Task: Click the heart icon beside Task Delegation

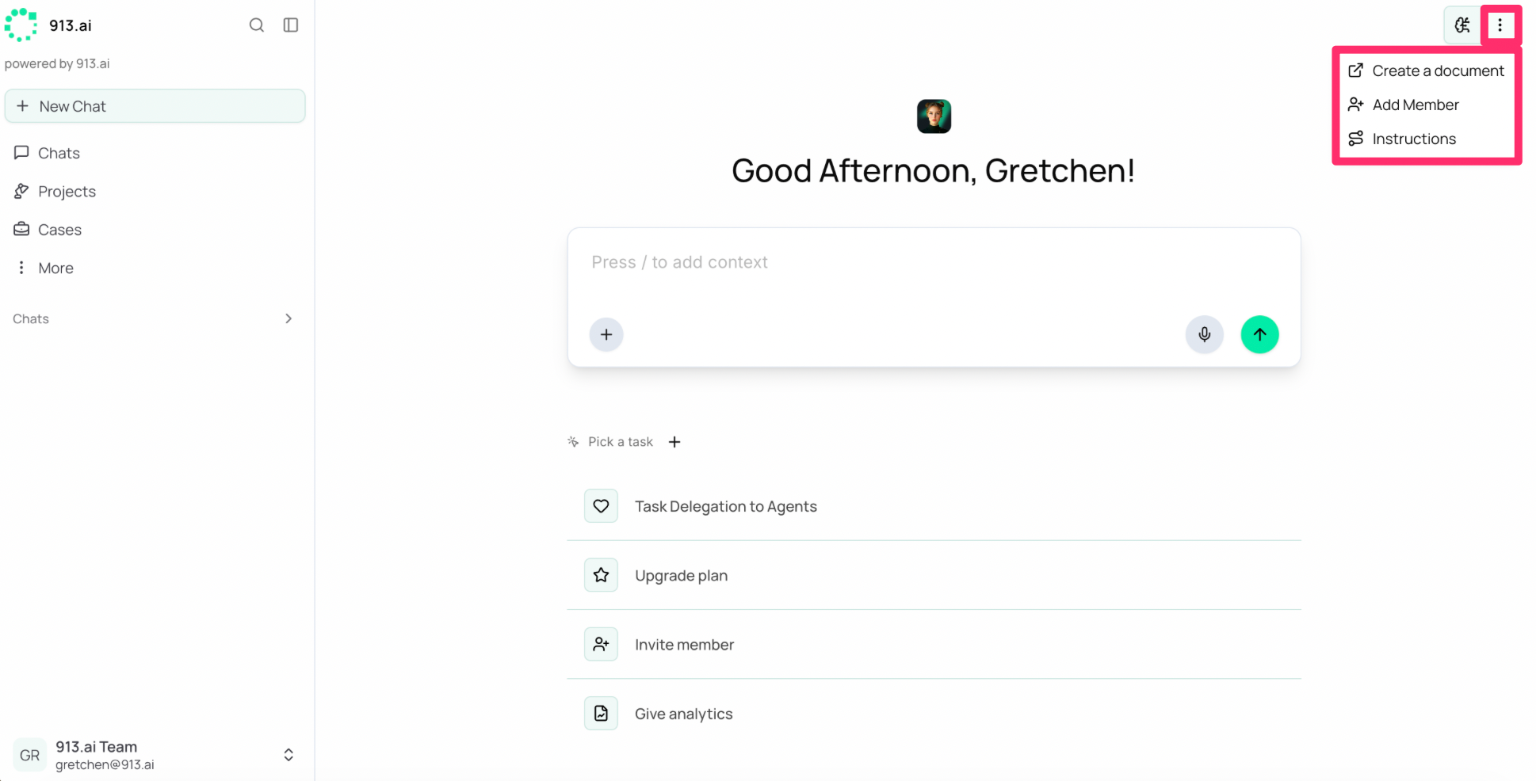Action: point(601,506)
